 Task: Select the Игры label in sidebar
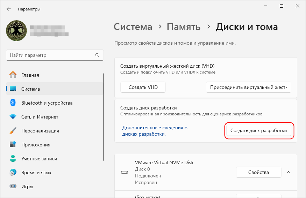(27, 186)
